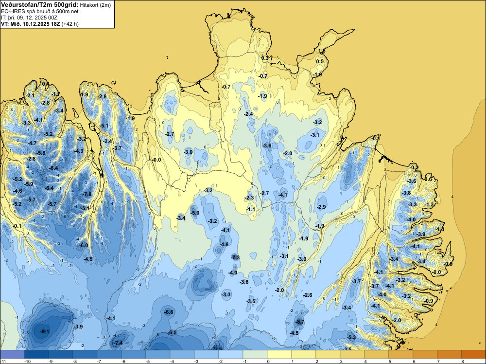
Task: Click the '1.8' temperature value
Action: tap(322, 51)
